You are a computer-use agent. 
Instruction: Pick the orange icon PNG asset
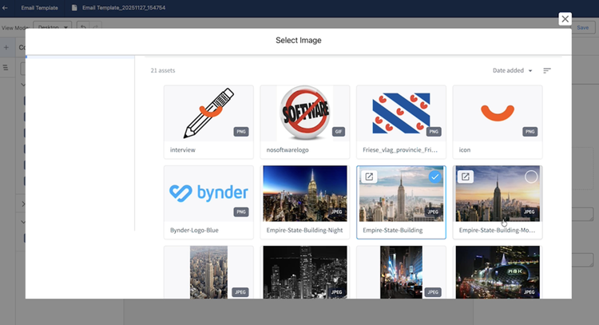[x=498, y=113]
